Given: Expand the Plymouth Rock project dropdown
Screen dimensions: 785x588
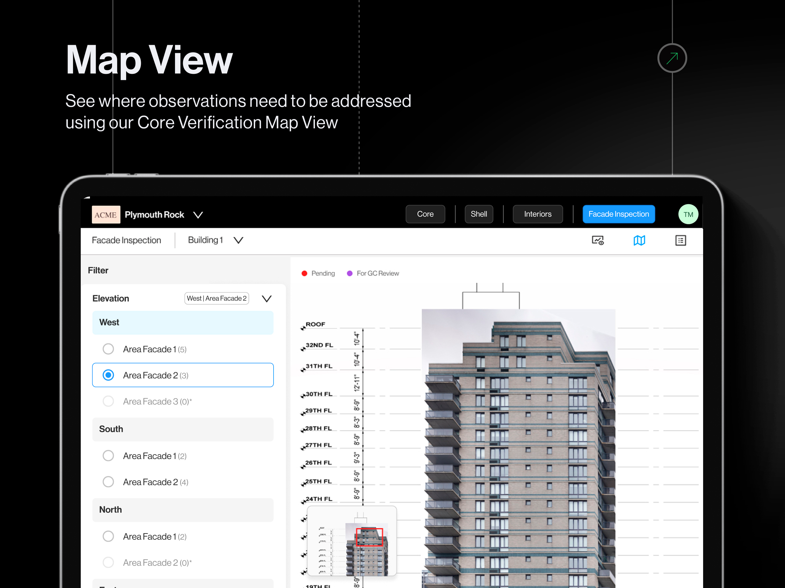Looking at the screenshot, I should point(198,215).
